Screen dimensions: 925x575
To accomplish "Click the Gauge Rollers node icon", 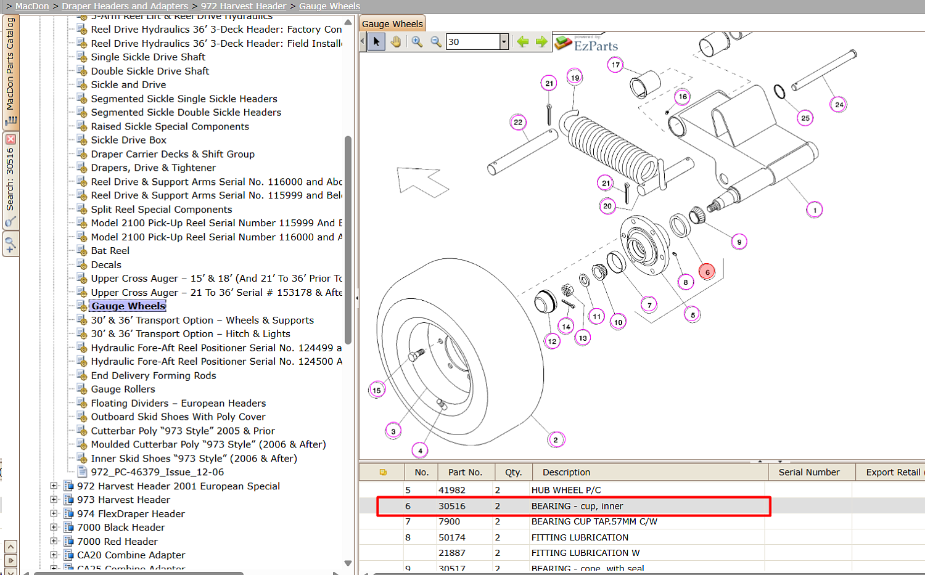I will coord(82,389).
